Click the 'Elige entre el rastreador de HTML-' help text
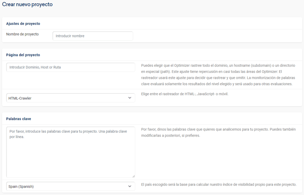Viewport: 304px width, 195px height. click(x=185, y=94)
